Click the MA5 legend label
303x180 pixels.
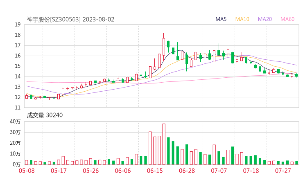(221, 19)
